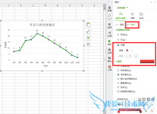
Task: Select 纯色填充(S) solid fill
Action: point(124,71)
